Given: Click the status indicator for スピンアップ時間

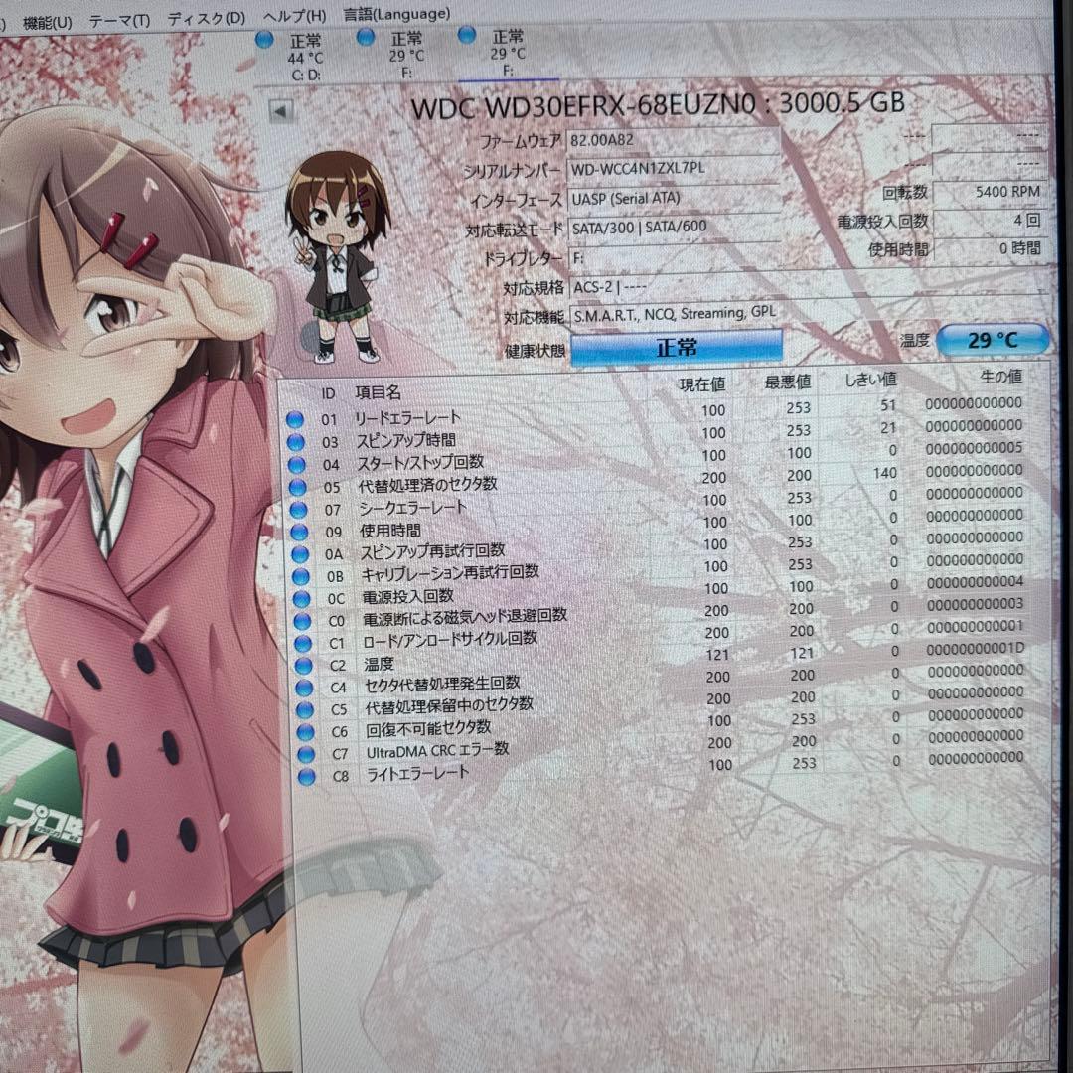Looking at the screenshot, I should (296, 444).
